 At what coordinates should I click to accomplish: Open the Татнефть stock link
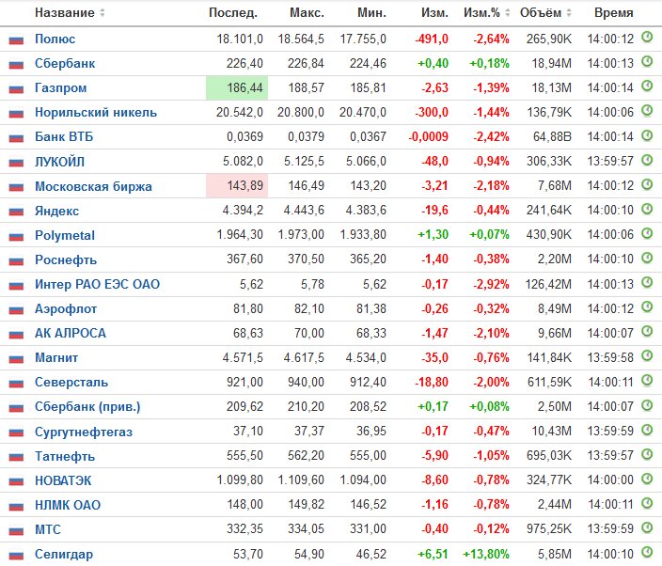[65, 456]
